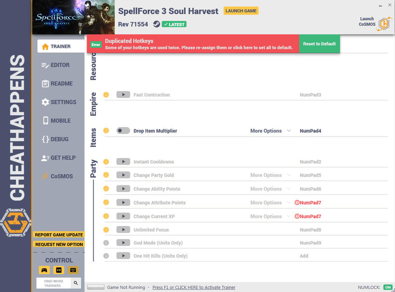
Task: Click the Launch CoSMOS hexagon icon
Action: (384, 24)
